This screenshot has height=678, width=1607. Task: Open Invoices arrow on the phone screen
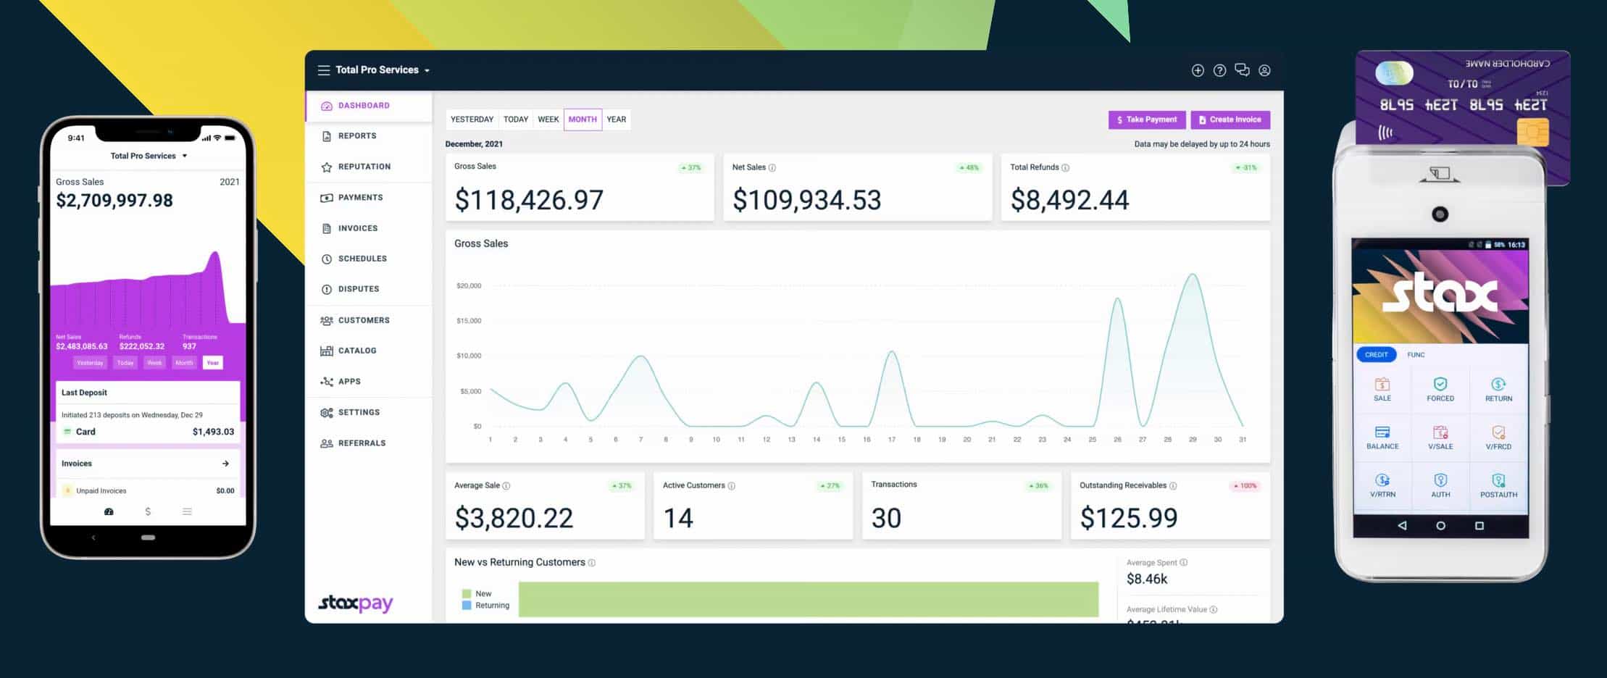tap(225, 464)
